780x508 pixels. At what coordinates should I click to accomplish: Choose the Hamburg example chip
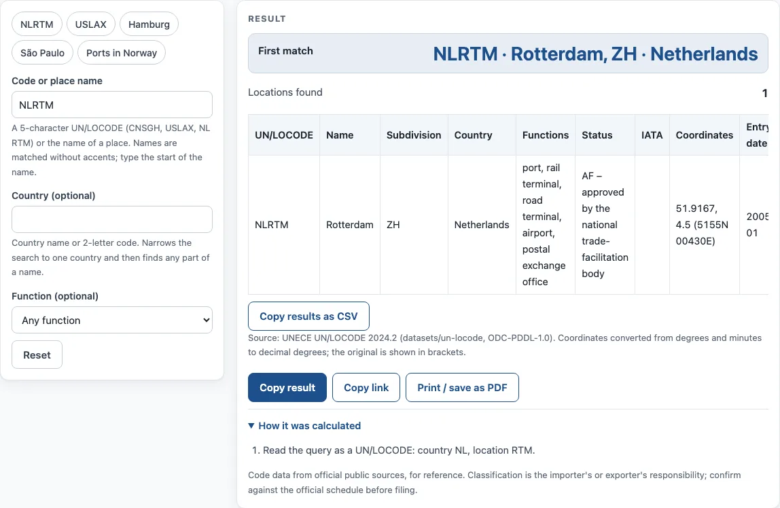pos(149,24)
